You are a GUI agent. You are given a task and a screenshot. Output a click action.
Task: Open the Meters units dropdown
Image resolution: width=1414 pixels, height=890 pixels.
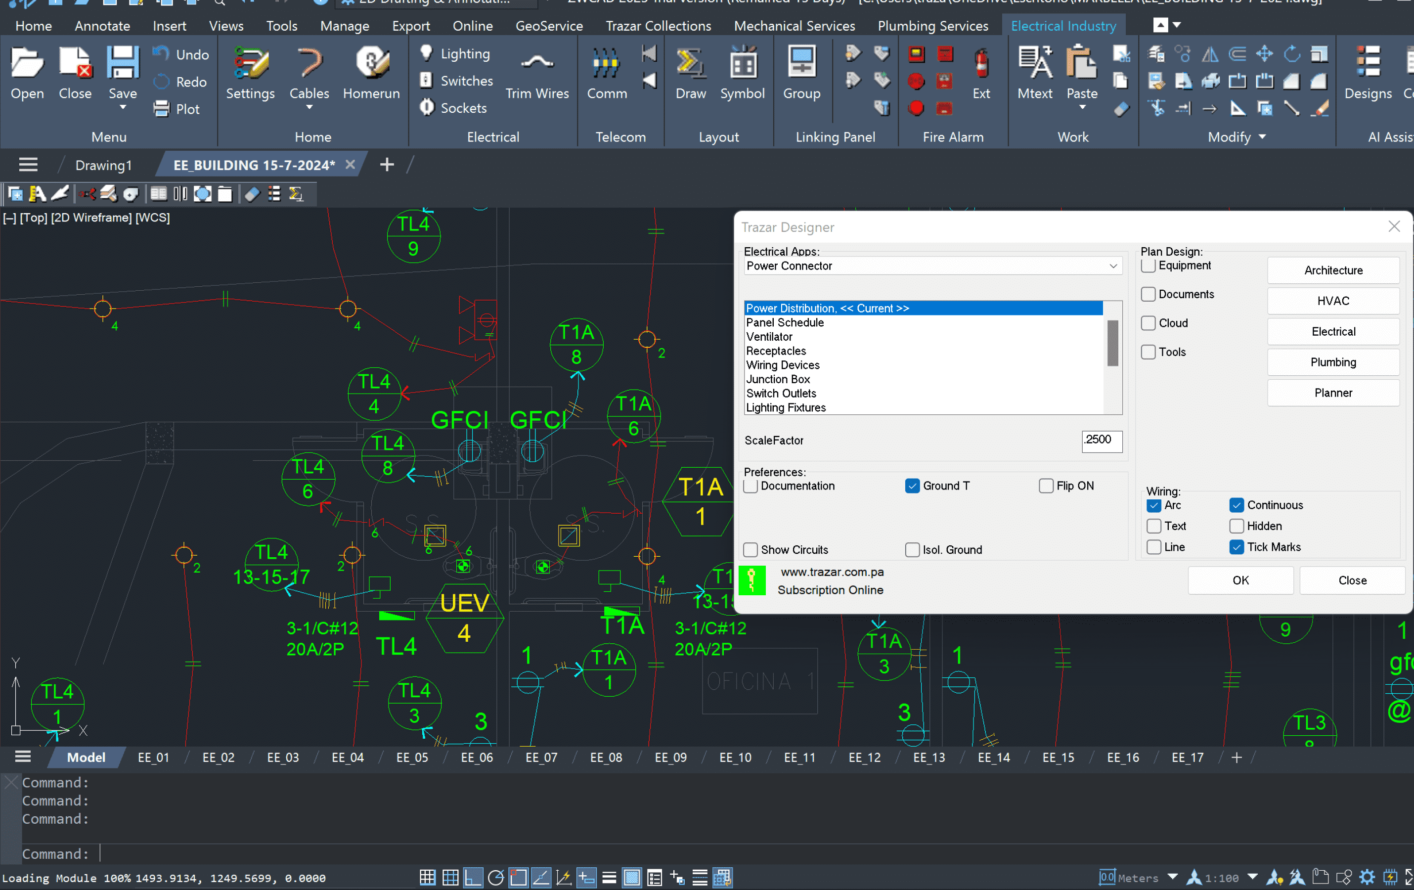1173,877
